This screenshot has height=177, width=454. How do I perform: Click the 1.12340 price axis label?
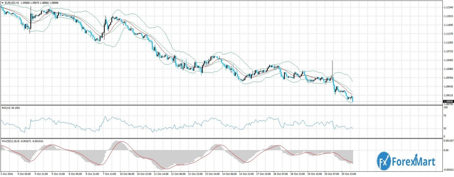(x=448, y=7)
